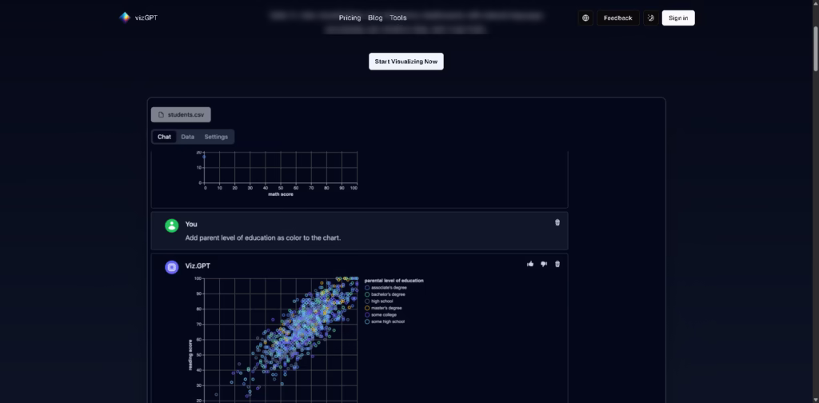Click the thumbs down on Viz.GPT response
The width and height of the screenshot is (819, 403).
click(544, 264)
